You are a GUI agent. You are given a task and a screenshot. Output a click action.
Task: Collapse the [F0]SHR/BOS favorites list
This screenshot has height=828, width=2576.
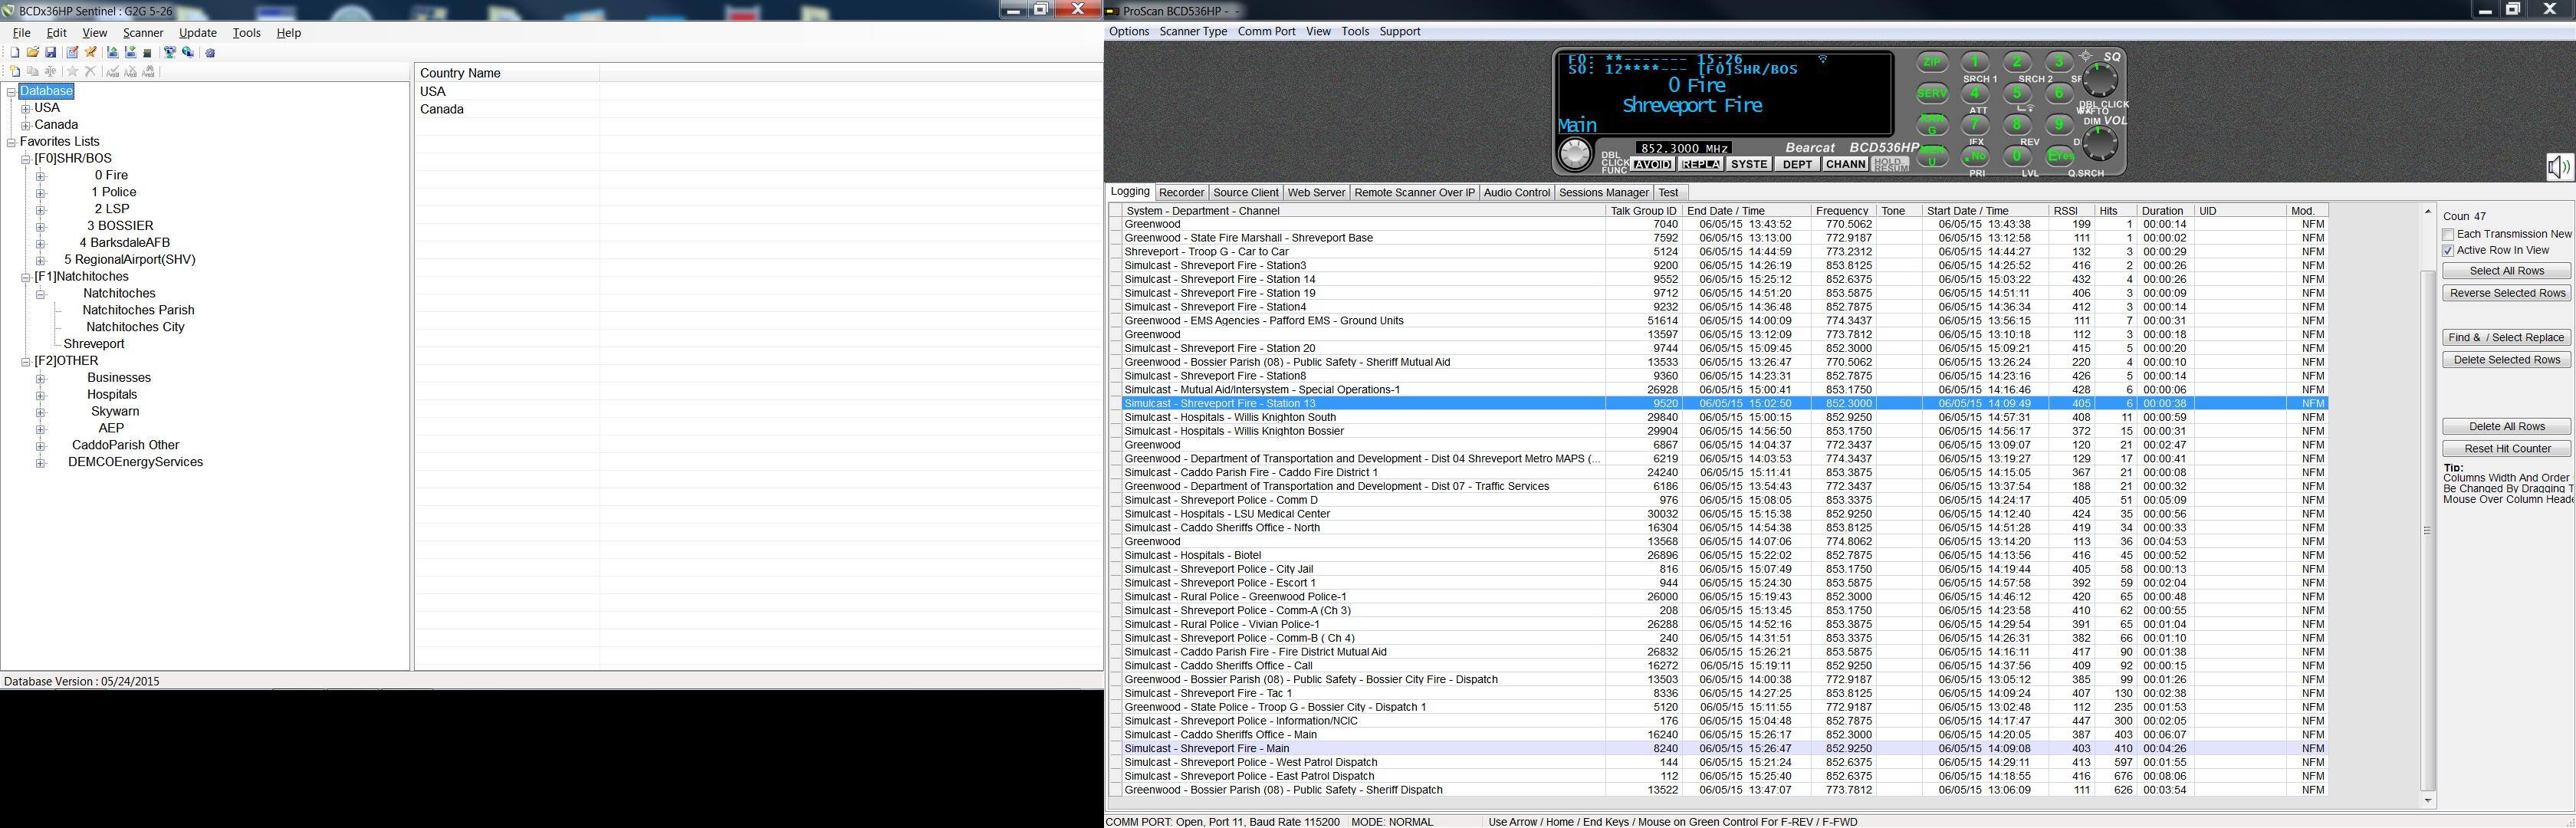26,159
